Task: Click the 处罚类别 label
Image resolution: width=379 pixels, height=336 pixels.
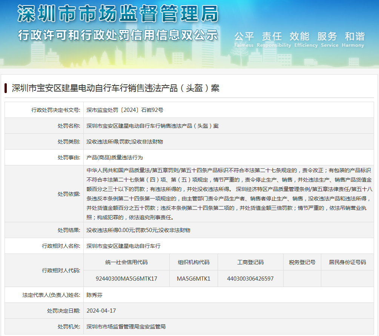Action: point(69,142)
